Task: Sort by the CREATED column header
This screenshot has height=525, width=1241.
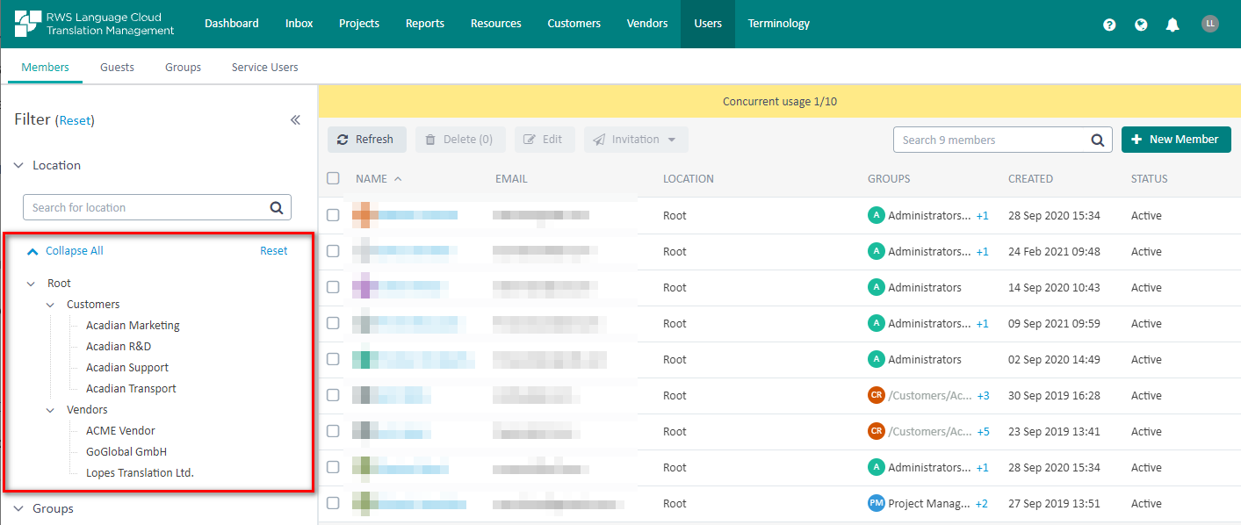Action: (x=1030, y=179)
